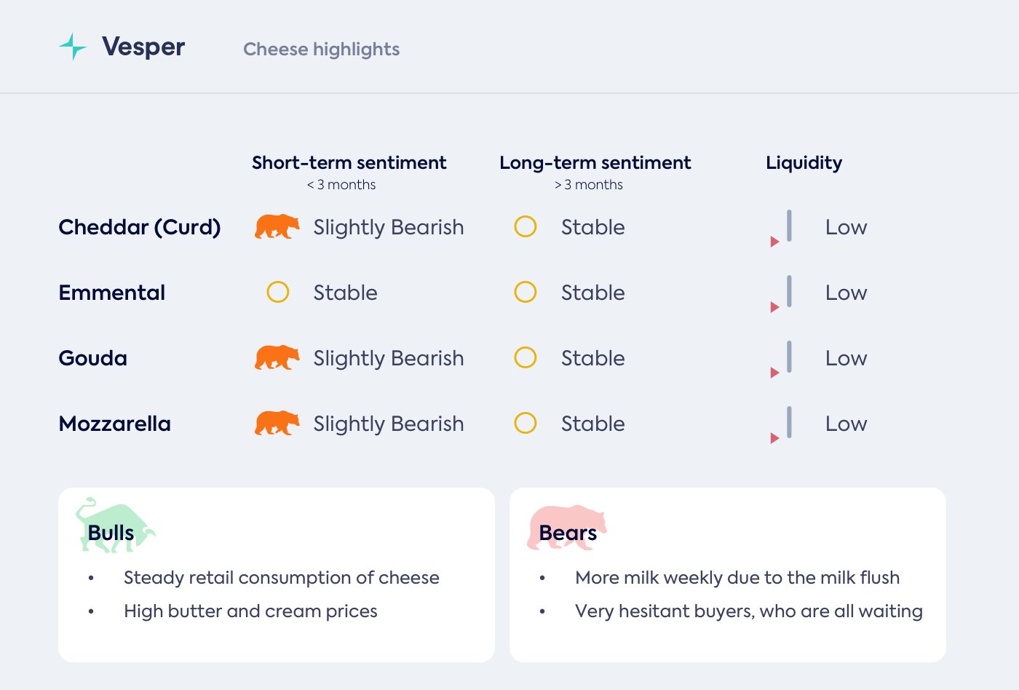This screenshot has width=1019, height=690.
Task: Click the Cheddar short-term orange bear icon
Action: pyautogui.click(x=277, y=227)
